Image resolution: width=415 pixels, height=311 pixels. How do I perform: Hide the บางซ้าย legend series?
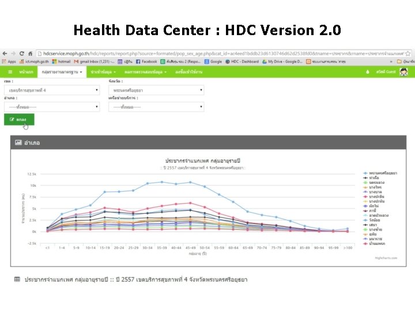[x=373, y=230]
